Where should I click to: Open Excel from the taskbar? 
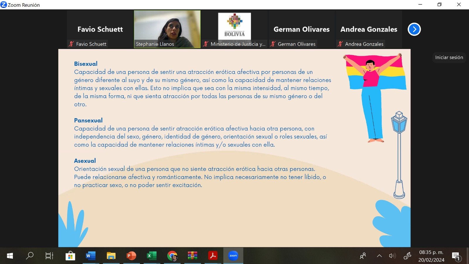(x=152, y=255)
